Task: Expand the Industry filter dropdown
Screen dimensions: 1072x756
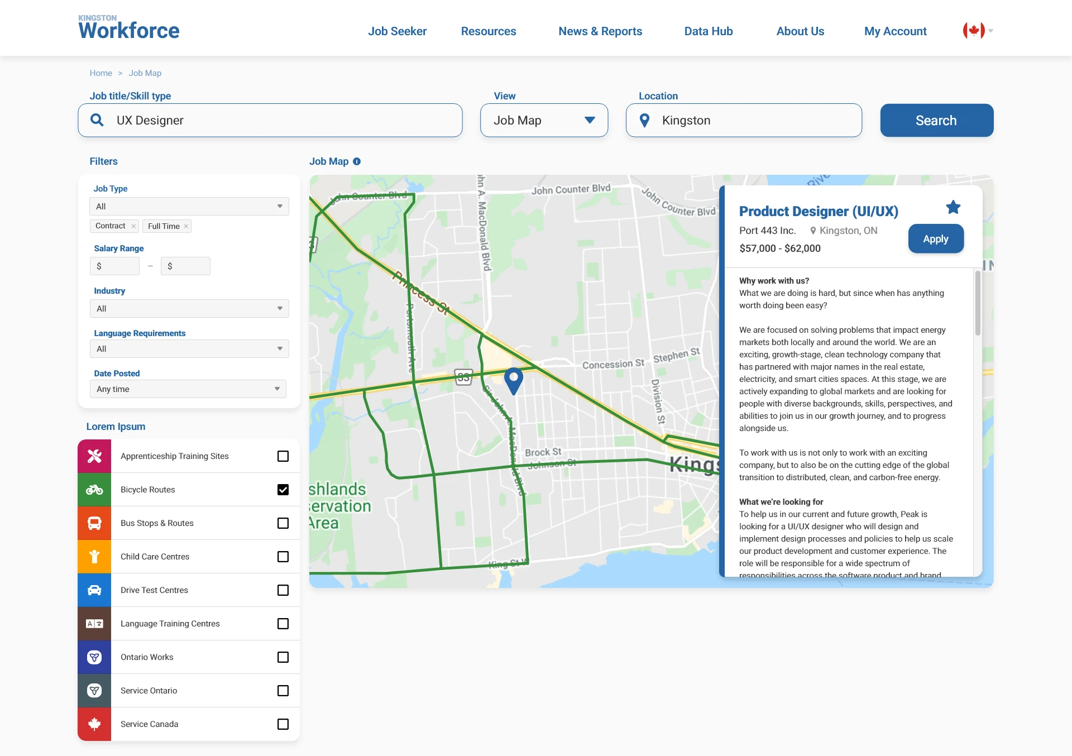Action: pyautogui.click(x=189, y=309)
